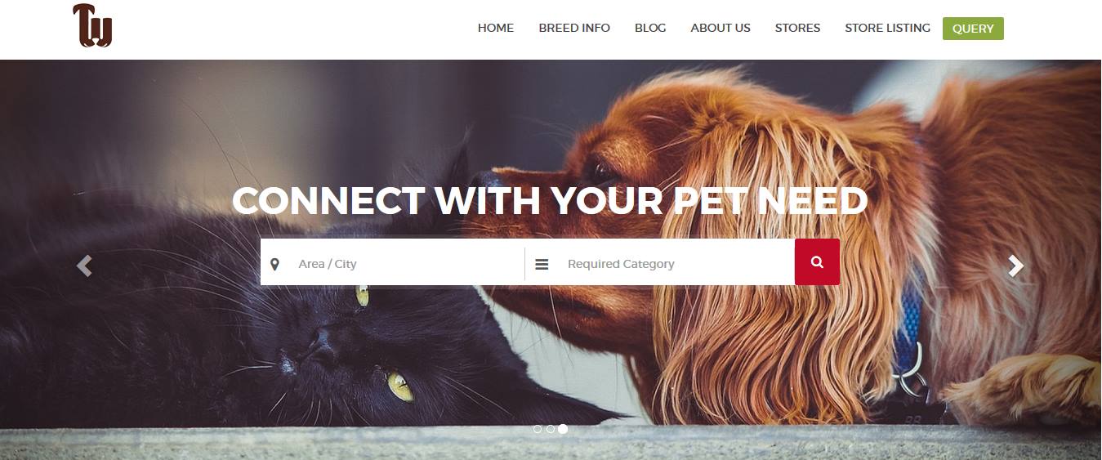Click the location pin icon
This screenshot has width=1102, height=460.
click(x=274, y=264)
